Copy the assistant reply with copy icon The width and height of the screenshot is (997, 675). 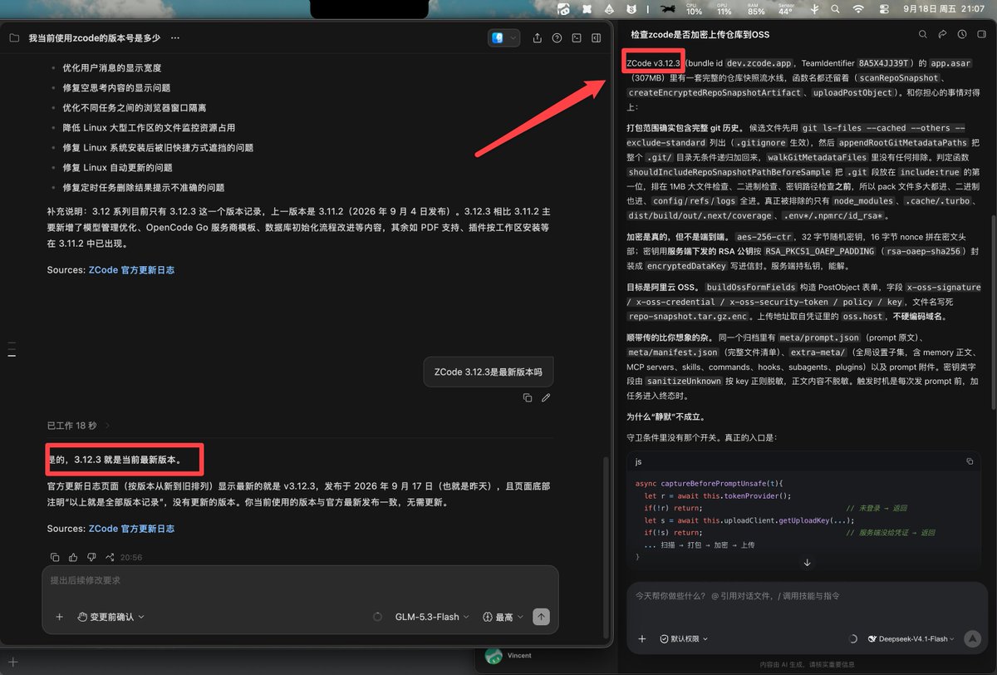tap(55, 557)
